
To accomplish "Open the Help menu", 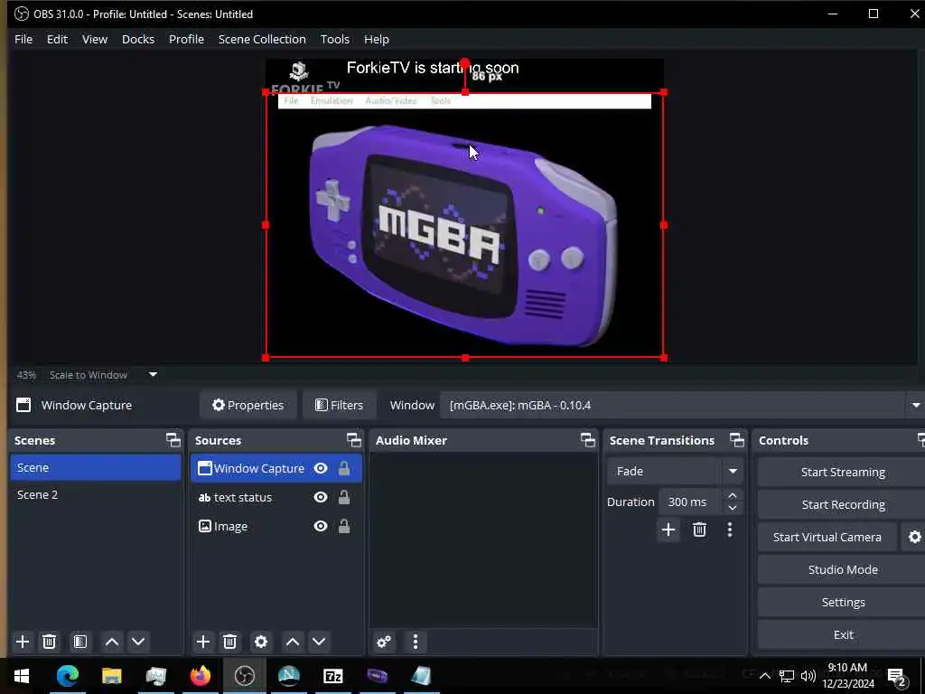I will point(377,39).
